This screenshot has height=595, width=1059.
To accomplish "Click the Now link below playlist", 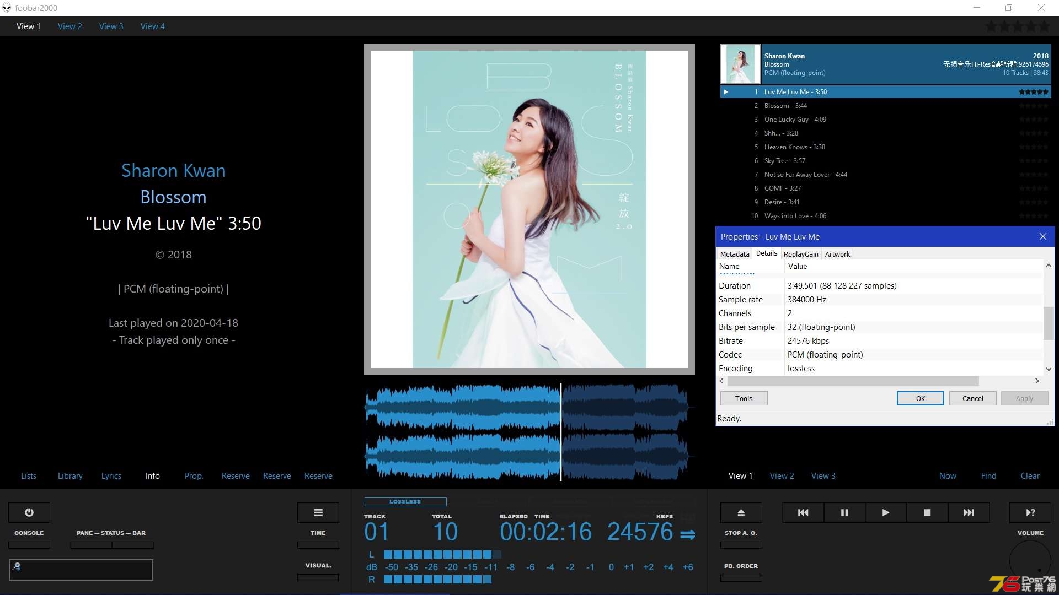I will coord(948,475).
